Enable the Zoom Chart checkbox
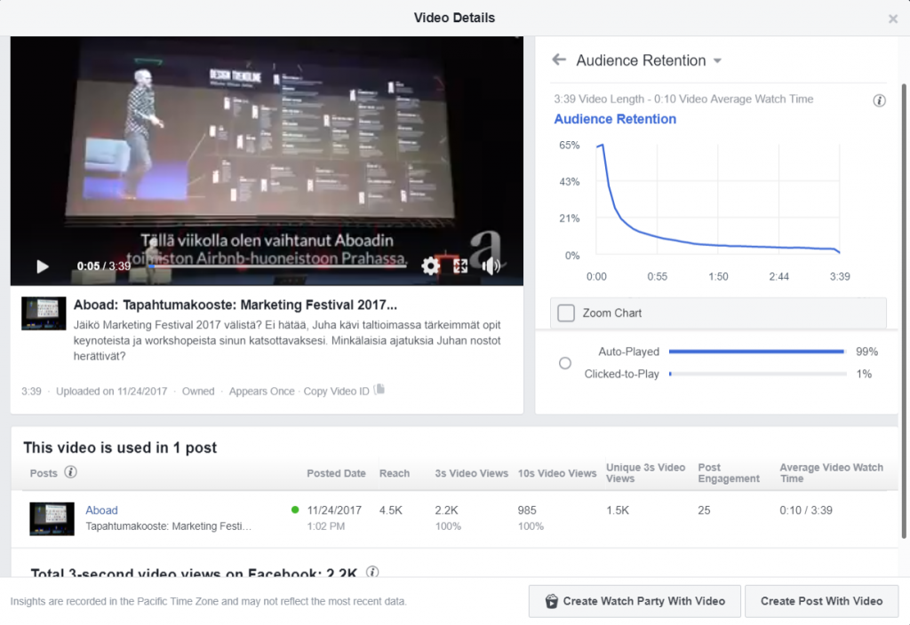Image resolution: width=910 pixels, height=625 pixels. point(566,312)
